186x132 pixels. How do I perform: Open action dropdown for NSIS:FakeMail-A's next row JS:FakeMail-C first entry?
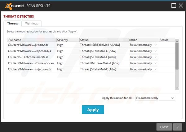point(143,51)
